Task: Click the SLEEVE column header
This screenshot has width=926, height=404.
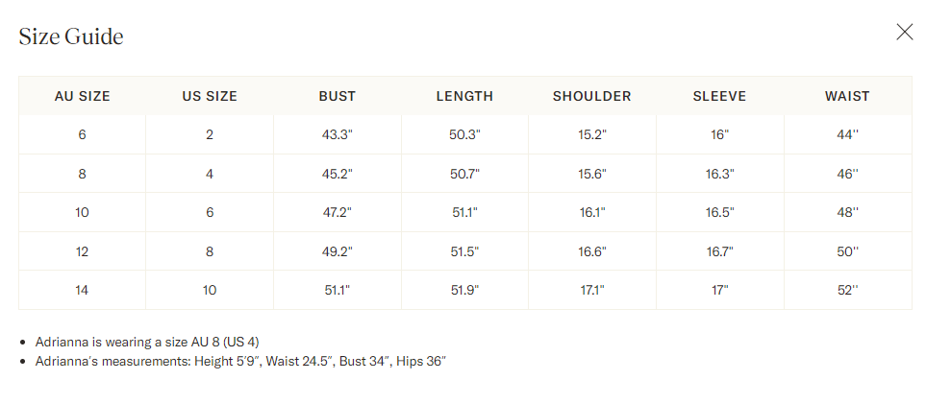Action: pyautogui.click(x=719, y=96)
